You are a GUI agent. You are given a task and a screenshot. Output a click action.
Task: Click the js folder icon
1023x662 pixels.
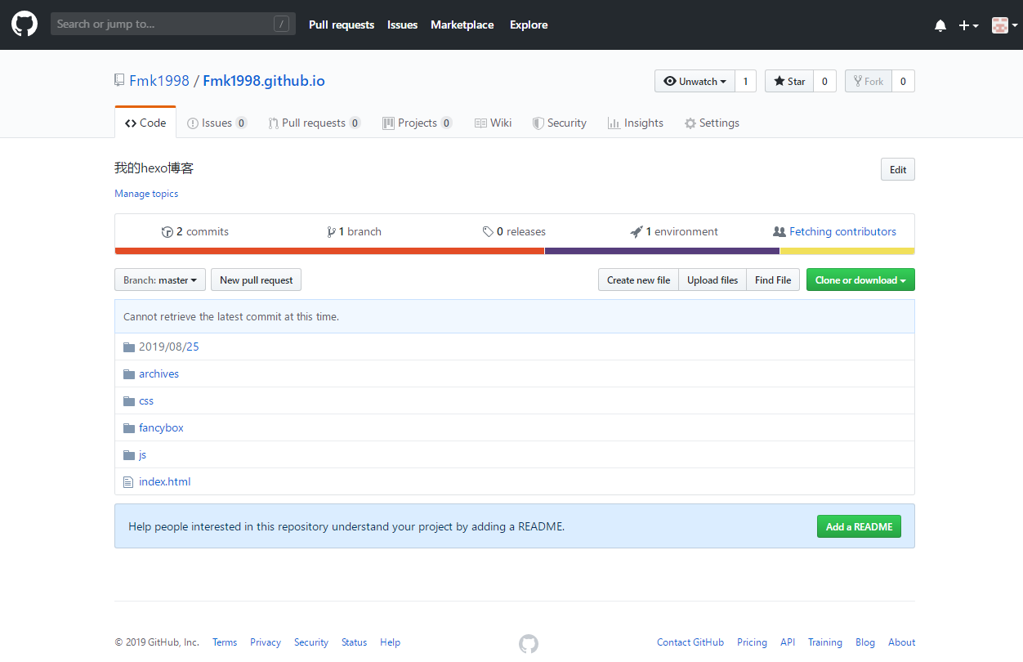click(128, 454)
